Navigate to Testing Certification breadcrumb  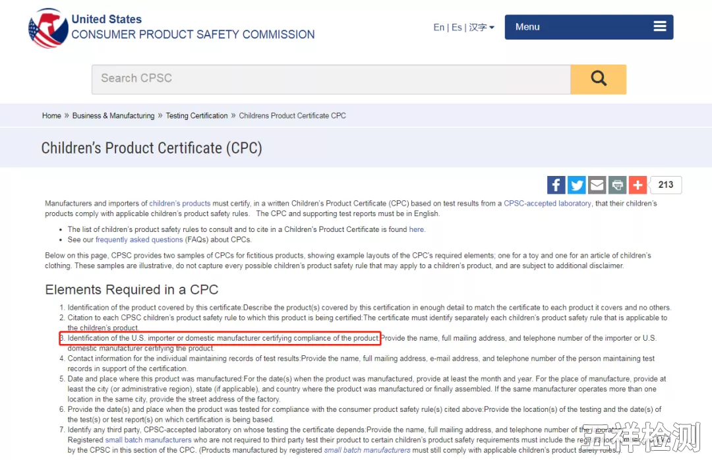pos(196,115)
